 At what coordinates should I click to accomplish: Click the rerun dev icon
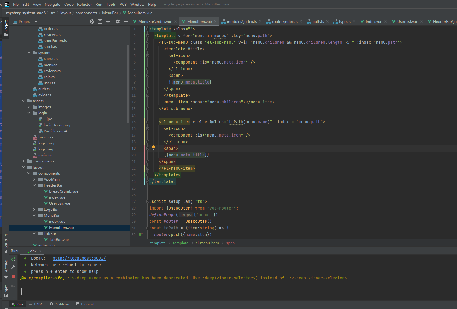click(13, 259)
